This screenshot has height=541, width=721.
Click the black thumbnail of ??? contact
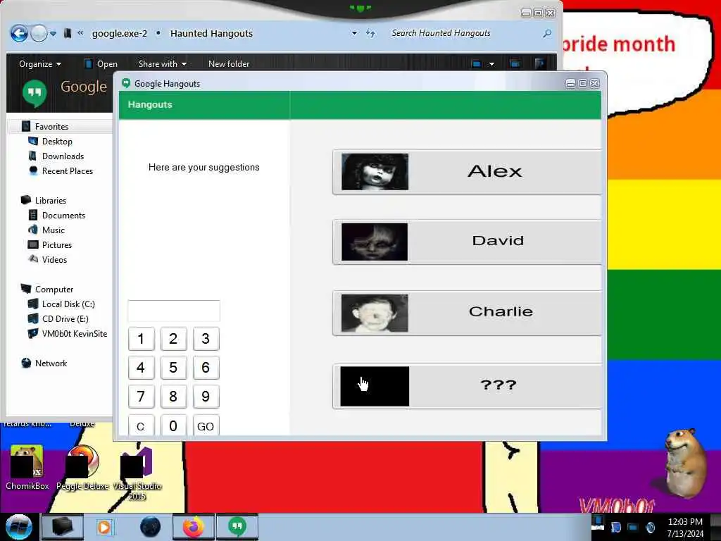pyautogui.click(x=375, y=386)
